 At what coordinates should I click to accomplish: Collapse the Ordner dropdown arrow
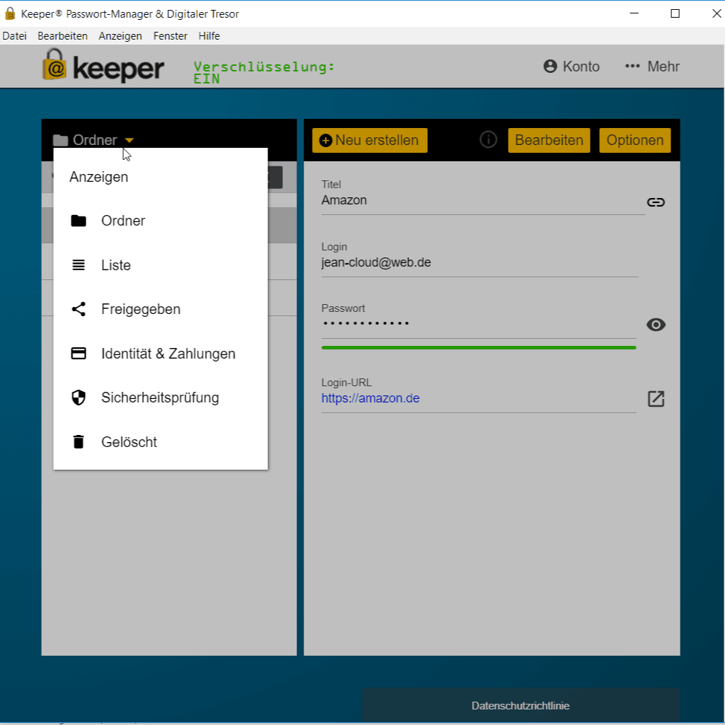pos(129,140)
